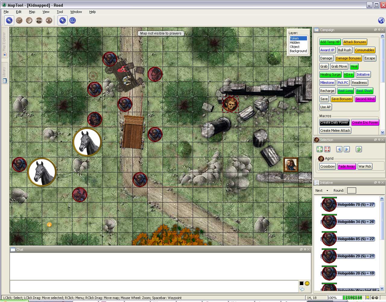Image resolution: width=386 pixels, height=302 pixels.
Task: Click the Fade Away power button
Action: [346, 166]
